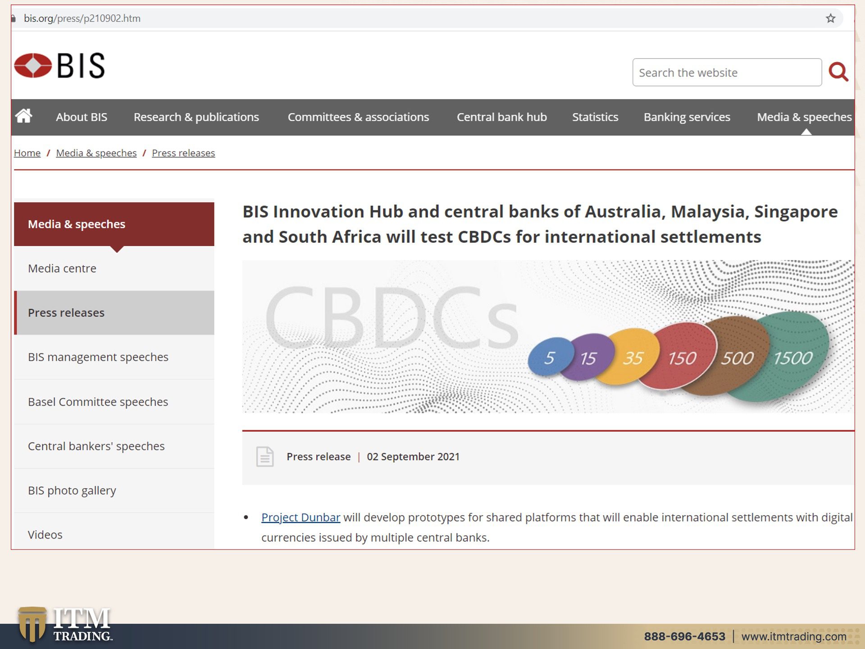Image resolution: width=865 pixels, height=649 pixels.
Task: Click the Press release label text
Action: [x=319, y=457]
